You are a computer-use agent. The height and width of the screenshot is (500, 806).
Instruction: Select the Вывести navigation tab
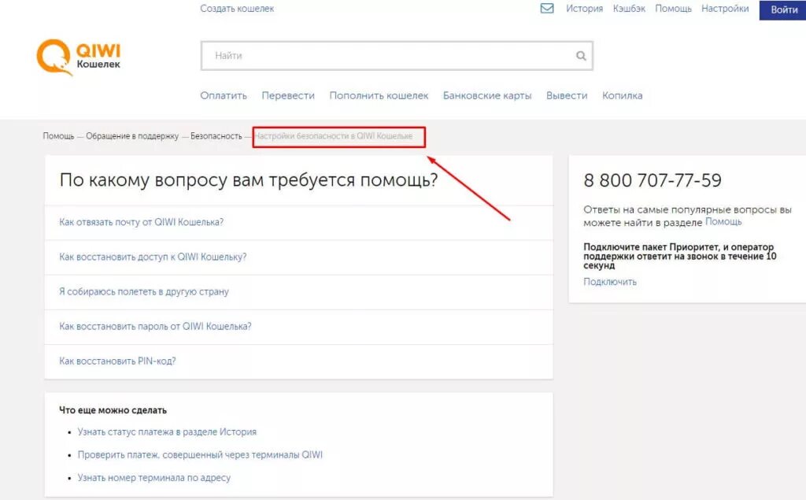pos(567,96)
